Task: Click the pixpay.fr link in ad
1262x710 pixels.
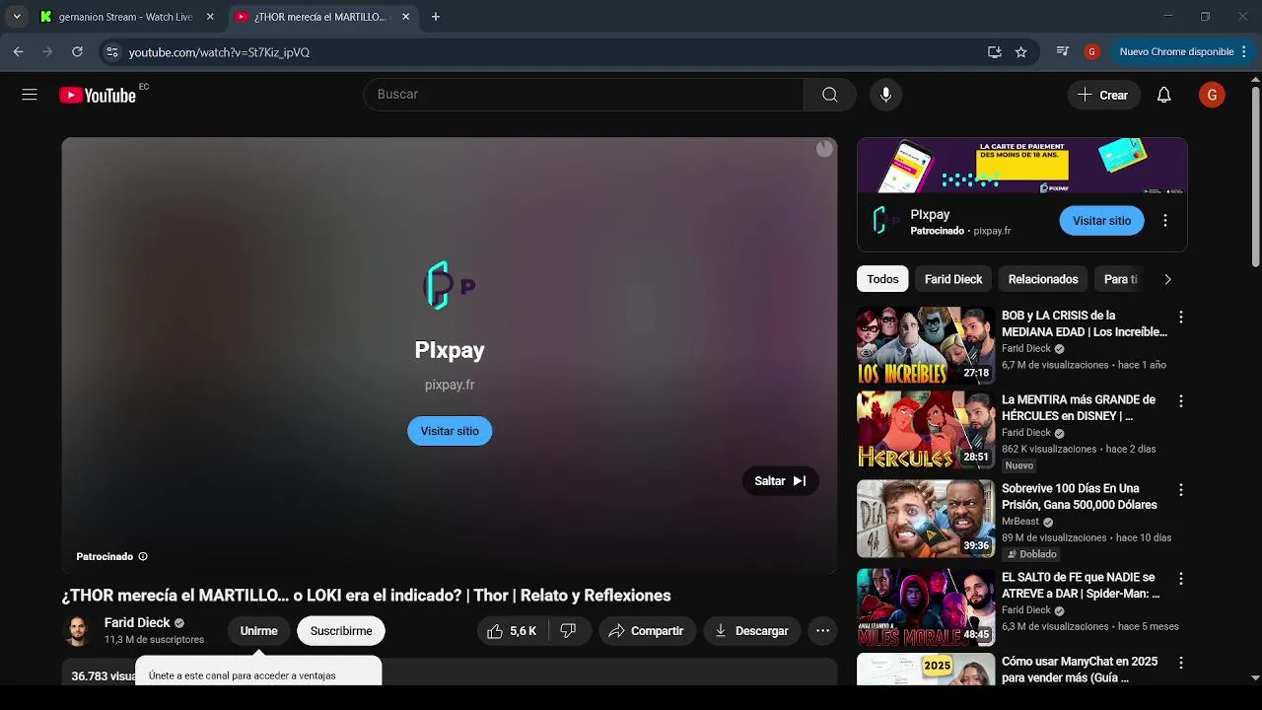Action: tap(450, 385)
